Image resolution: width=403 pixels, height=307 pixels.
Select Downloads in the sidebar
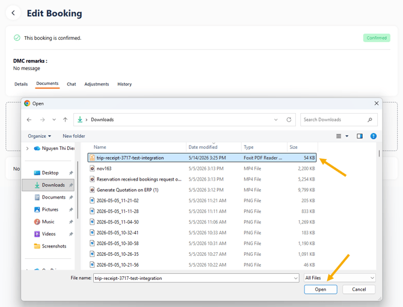pyautogui.click(x=48, y=185)
